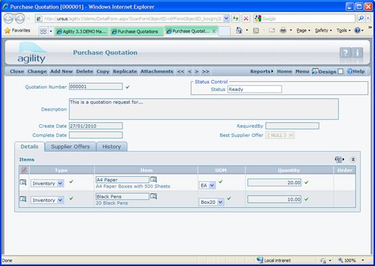Open Quick Tabs grid icon
Viewport: 375px width, 266px height.
click(43, 31)
